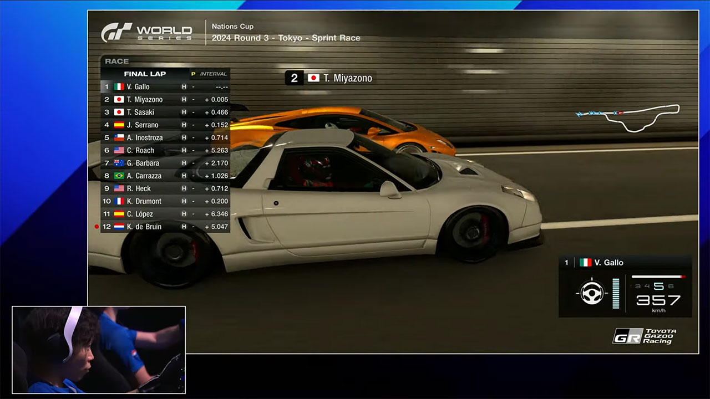Click the H tire icon in V. Gallo's row
This screenshot has height=399, width=710.
(x=184, y=87)
